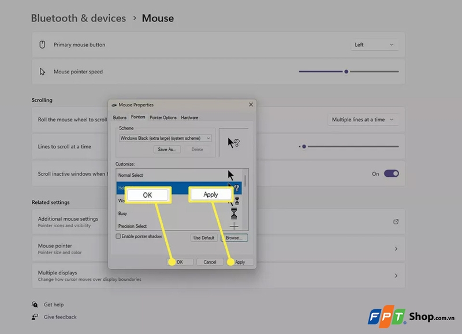Viewport: 462px width, 334px height.
Task: Open Additional mouse settings row
Action: [x=218, y=222]
